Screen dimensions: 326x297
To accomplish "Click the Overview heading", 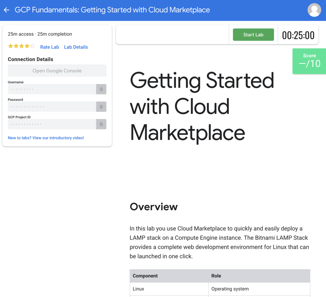I will (x=154, y=207).
